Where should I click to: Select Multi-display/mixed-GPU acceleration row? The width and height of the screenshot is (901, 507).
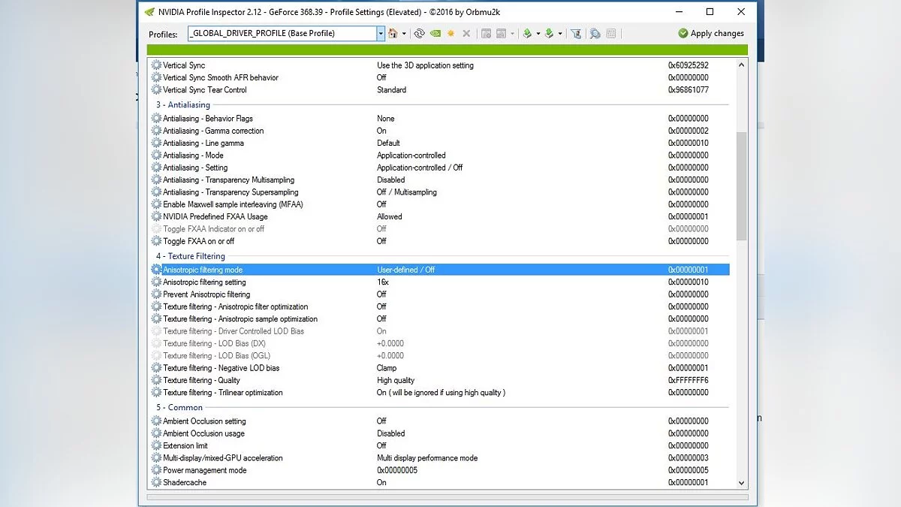(439, 457)
